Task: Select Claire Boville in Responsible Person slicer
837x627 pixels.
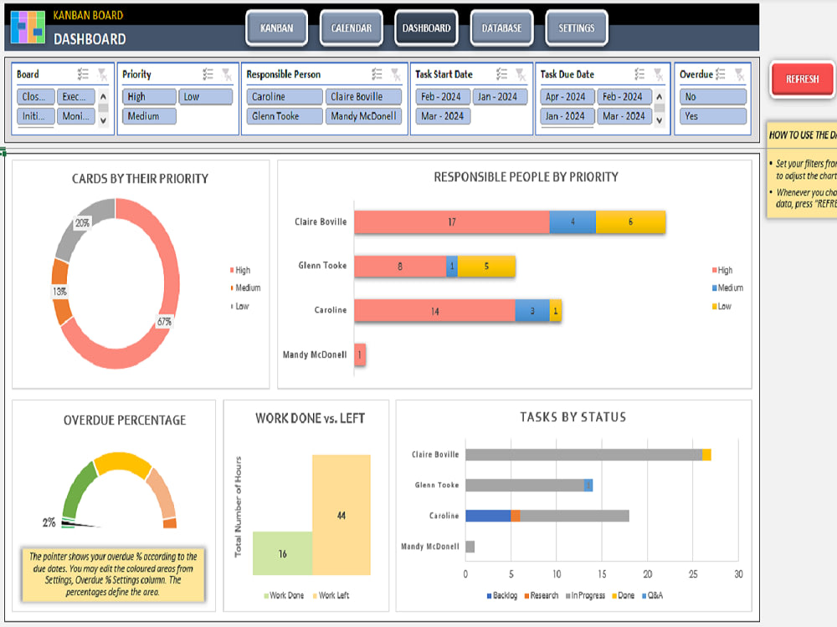Action: pos(363,96)
